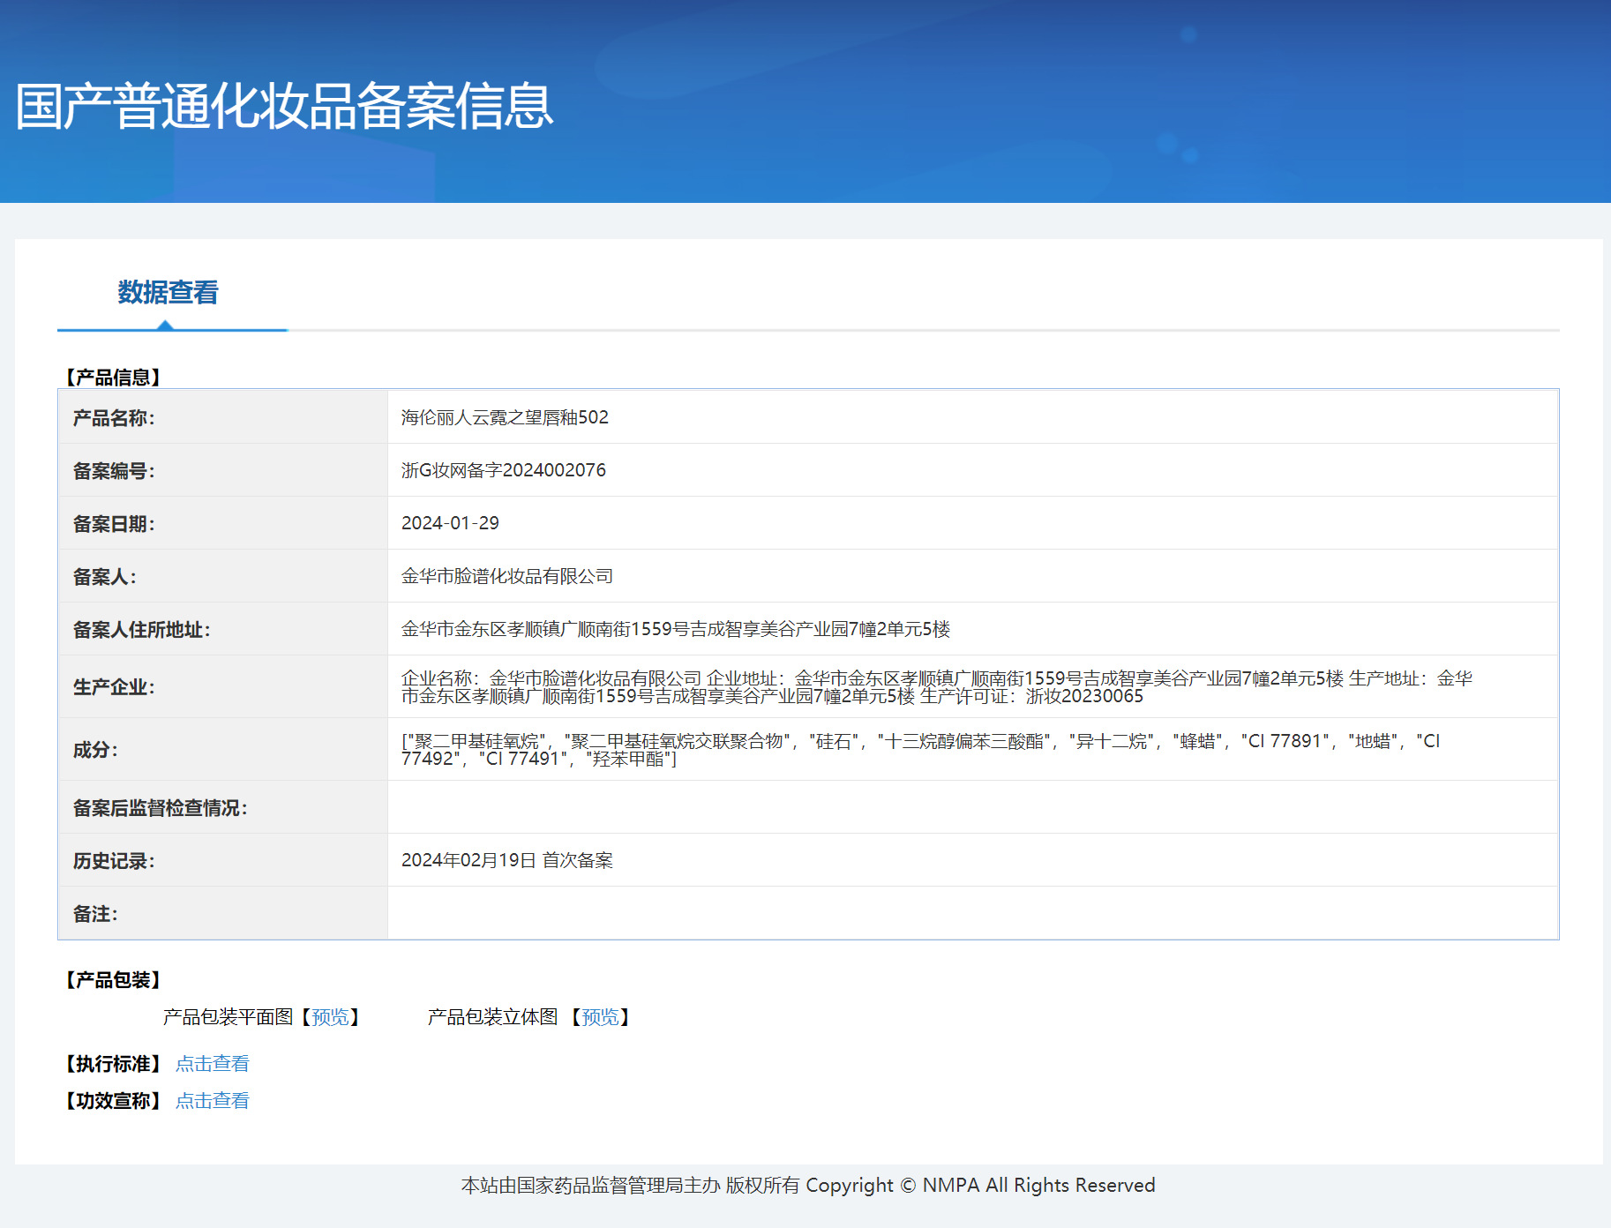Click the 成分: row label

click(x=95, y=750)
